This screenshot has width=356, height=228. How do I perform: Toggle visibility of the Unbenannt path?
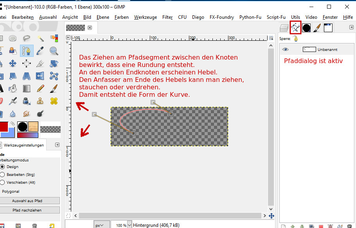(286, 49)
